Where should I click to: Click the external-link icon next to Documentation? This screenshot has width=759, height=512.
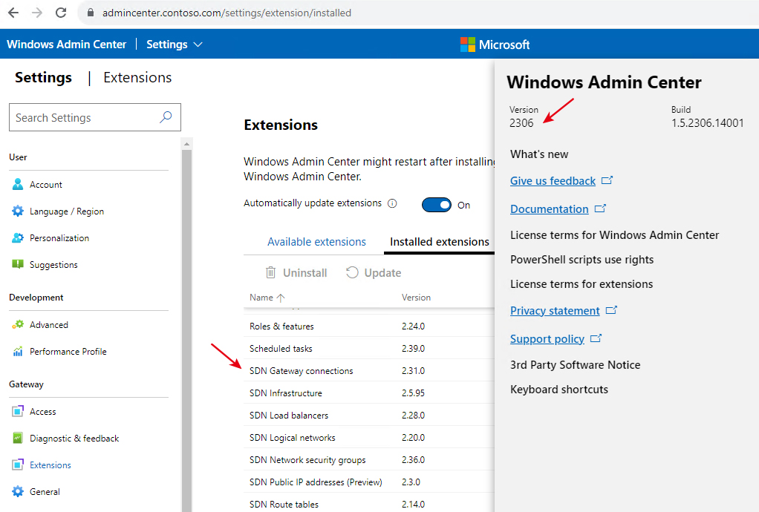(600, 209)
